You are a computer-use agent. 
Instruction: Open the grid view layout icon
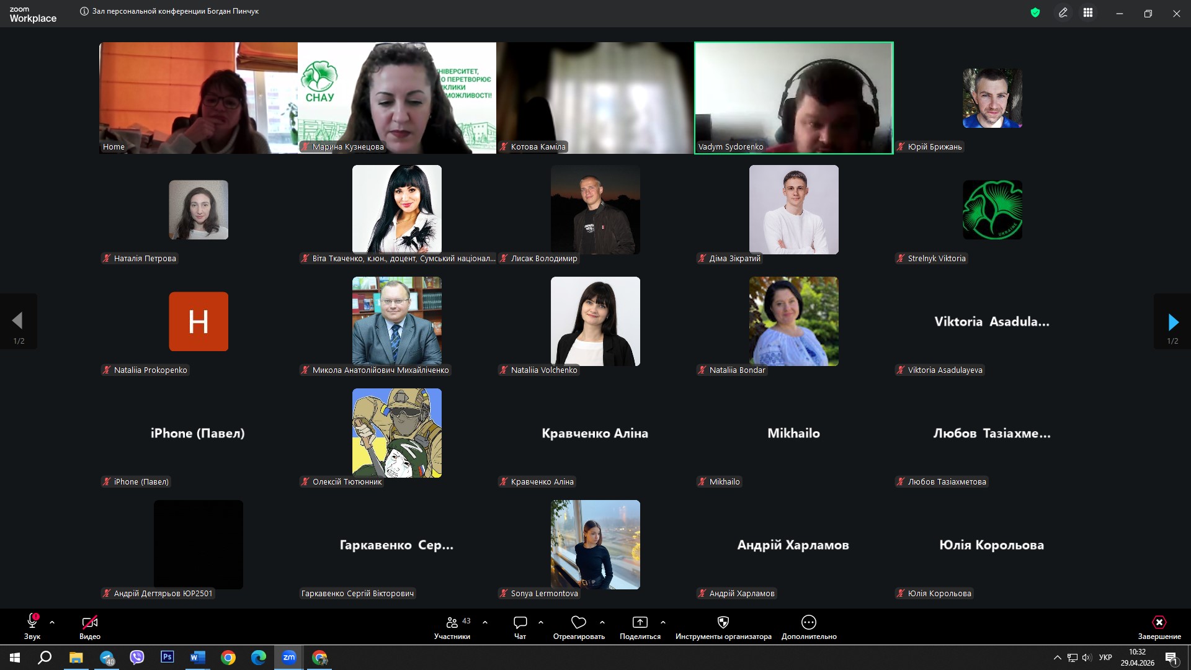(1088, 12)
